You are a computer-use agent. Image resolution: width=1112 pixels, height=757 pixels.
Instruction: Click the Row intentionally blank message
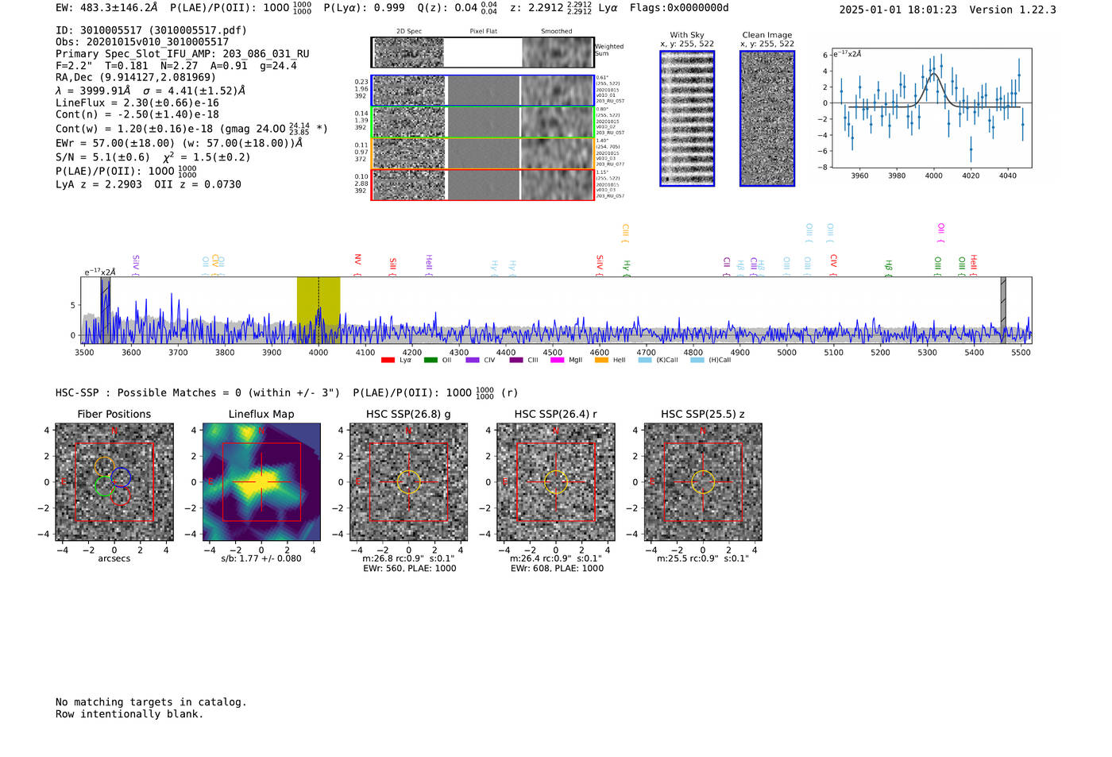[x=129, y=714]
